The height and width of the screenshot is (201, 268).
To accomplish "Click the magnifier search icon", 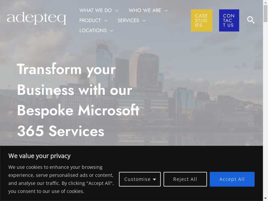I will 251,20.
